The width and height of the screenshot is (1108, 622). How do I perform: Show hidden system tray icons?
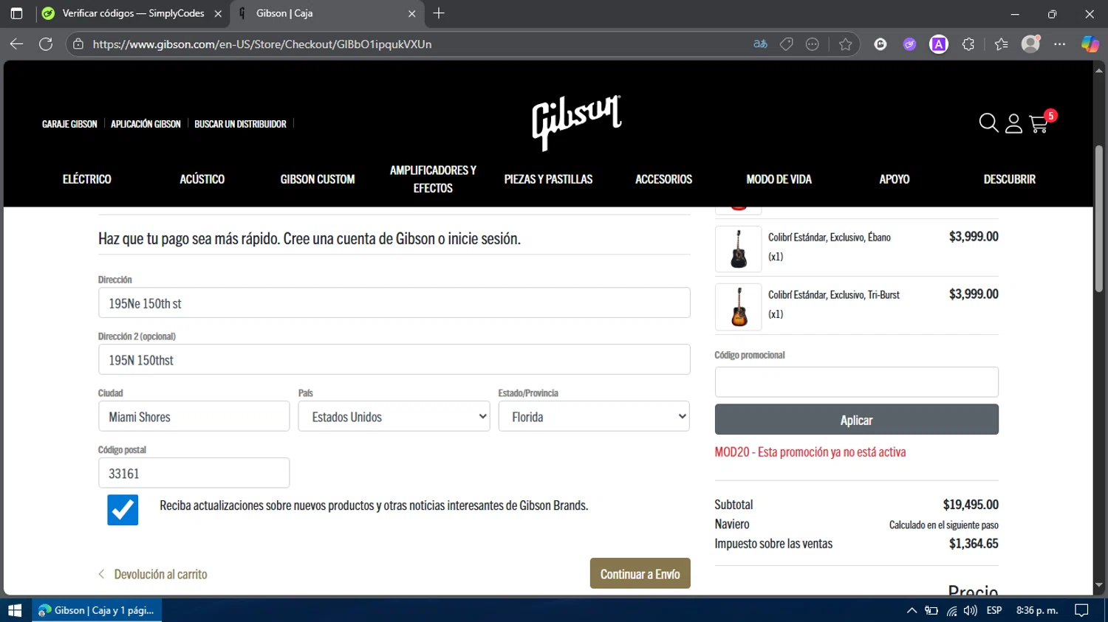point(912,610)
